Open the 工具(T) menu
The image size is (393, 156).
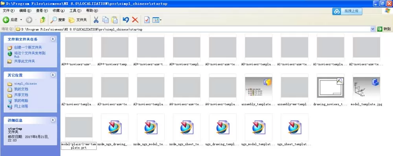click(x=75, y=11)
